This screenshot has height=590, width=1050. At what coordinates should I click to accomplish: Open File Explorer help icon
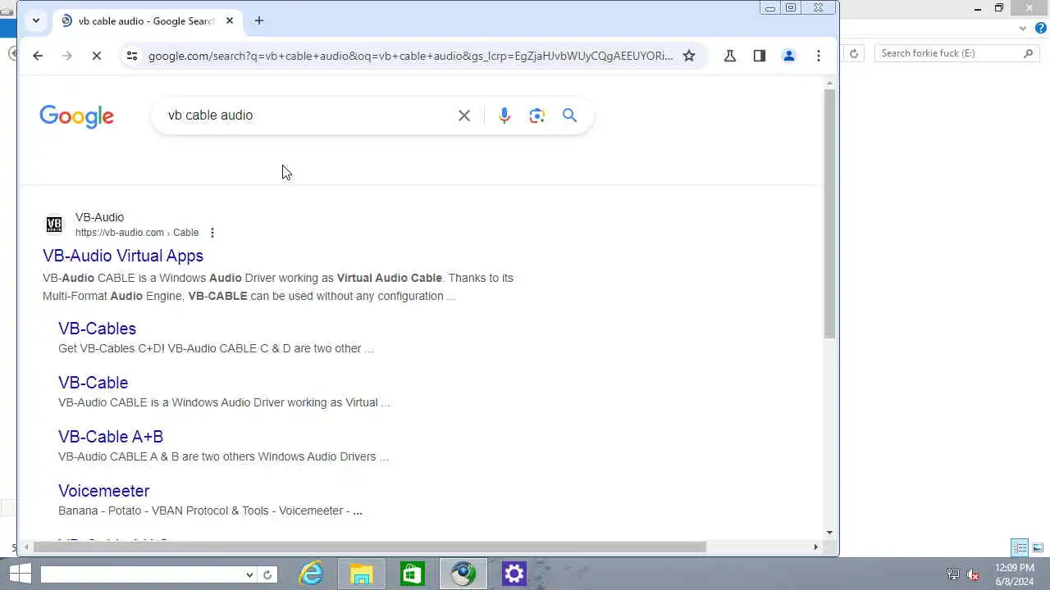pyautogui.click(x=1040, y=28)
